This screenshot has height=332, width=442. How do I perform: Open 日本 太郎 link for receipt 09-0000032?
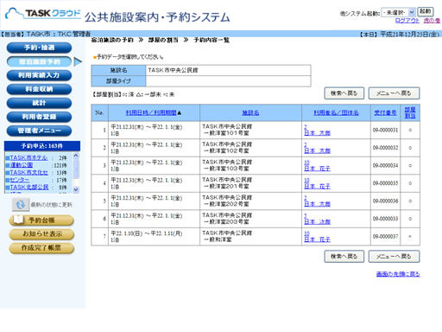pyautogui.click(x=317, y=150)
